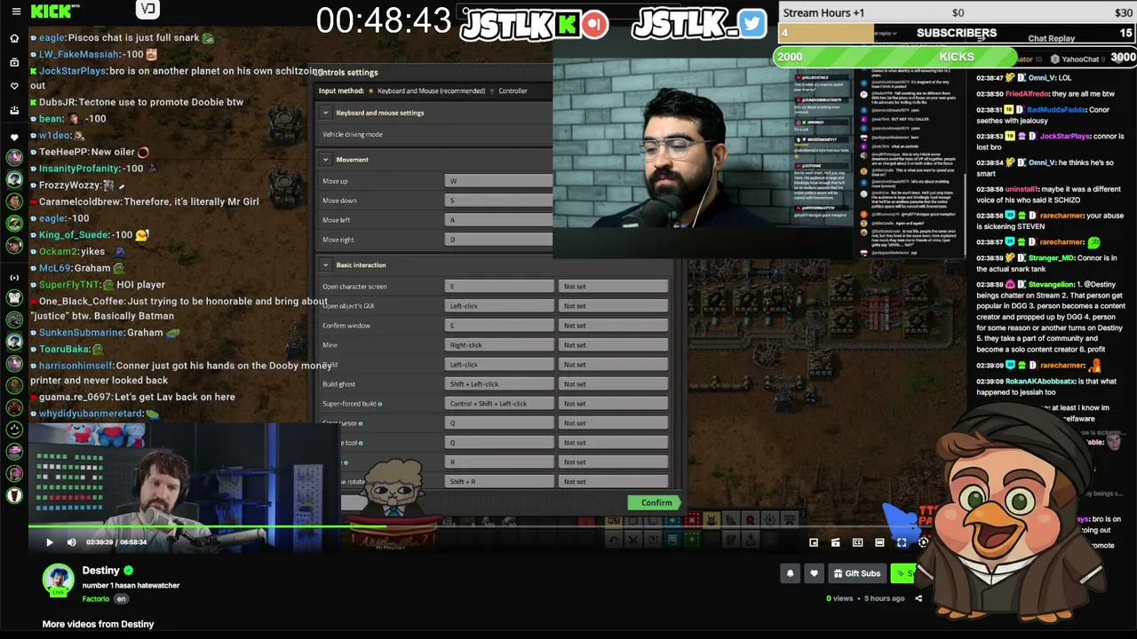Image resolution: width=1137 pixels, height=639 pixels.
Task: Click the Gift Subs button
Action: pyautogui.click(x=856, y=573)
